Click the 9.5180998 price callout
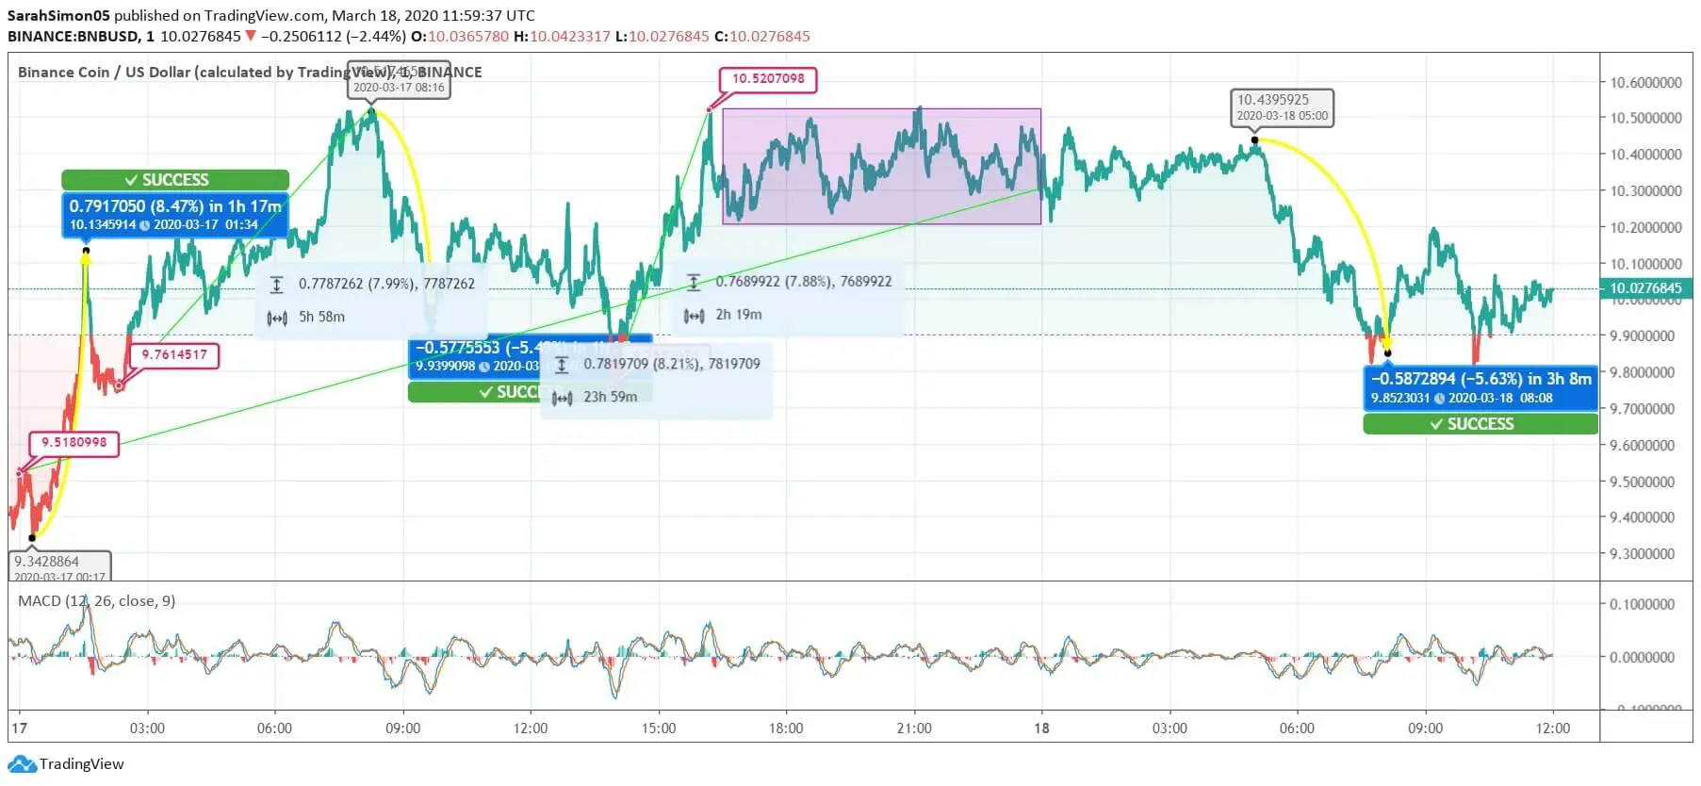 click(74, 443)
